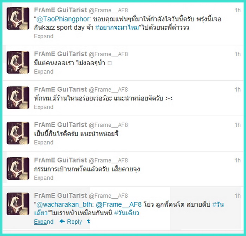246x236 pixels.
Task: Open the @wacharakan_bth mention link
Action: (64, 204)
